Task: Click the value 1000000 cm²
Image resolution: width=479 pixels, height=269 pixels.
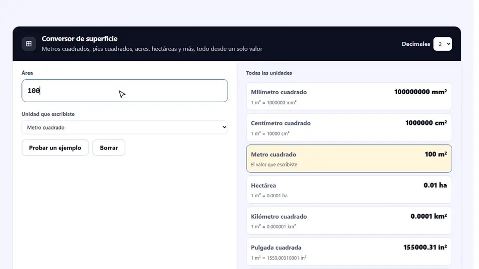Action: click(426, 123)
